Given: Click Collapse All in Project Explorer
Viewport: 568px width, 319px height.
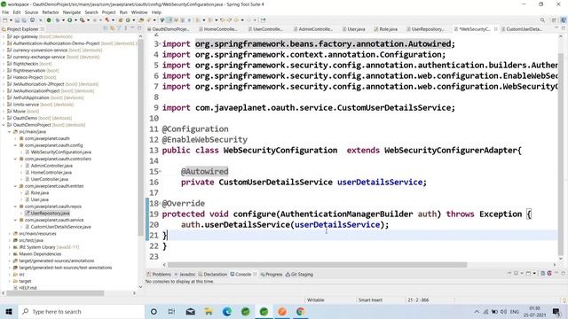Looking at the screenshot, I should [106, 28].
